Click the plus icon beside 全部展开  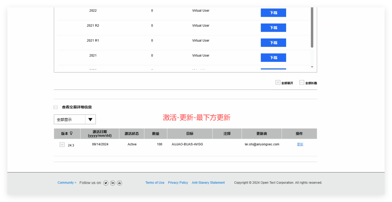(278, 82)
